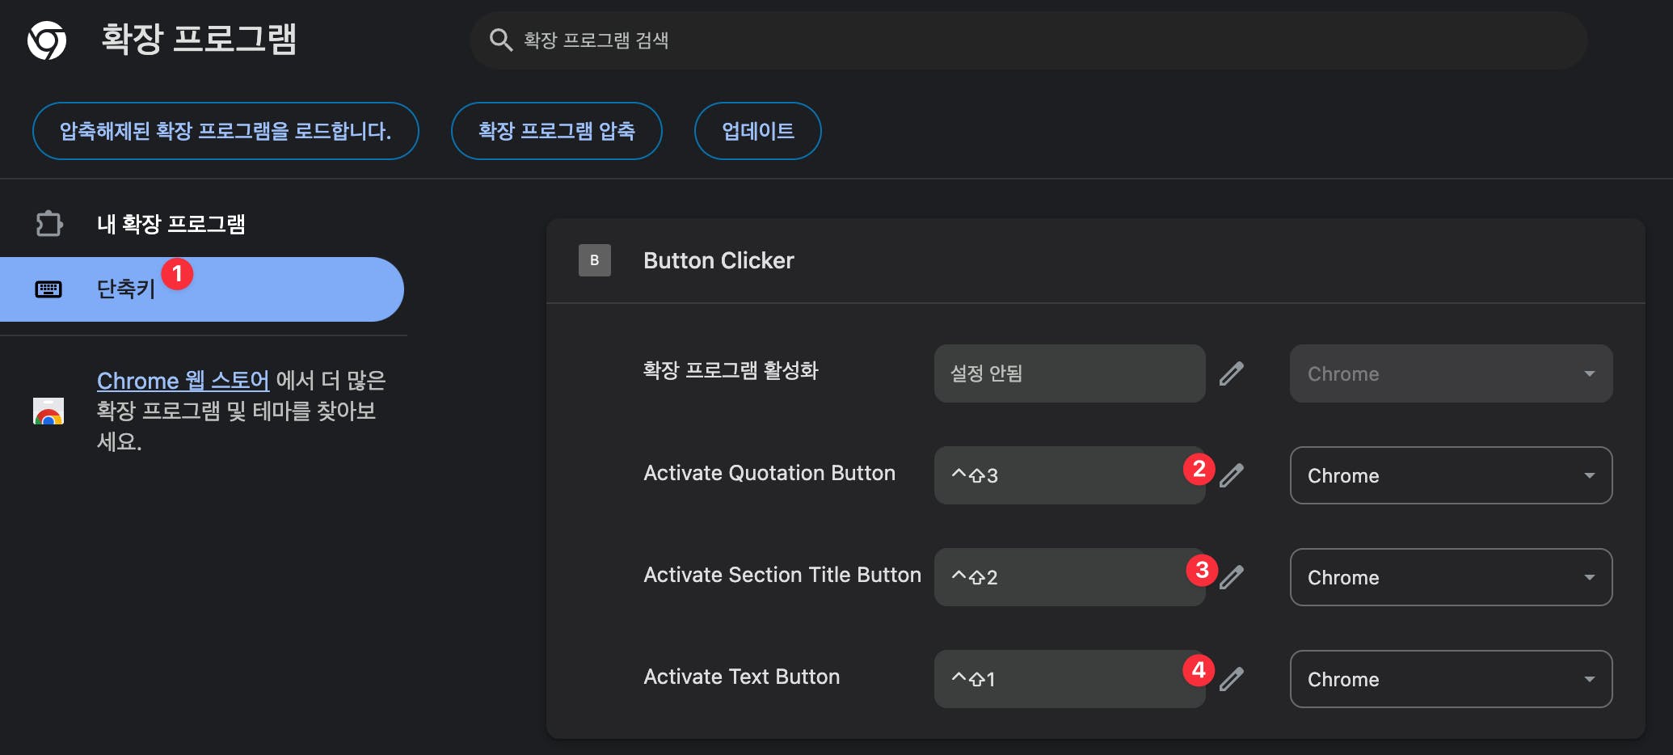Open scope dropdown for Activate Section Title Button

(1451, 577)
